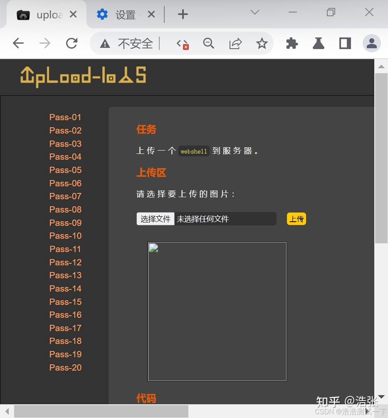Bookmark the page with the star icon

[262, 43]
